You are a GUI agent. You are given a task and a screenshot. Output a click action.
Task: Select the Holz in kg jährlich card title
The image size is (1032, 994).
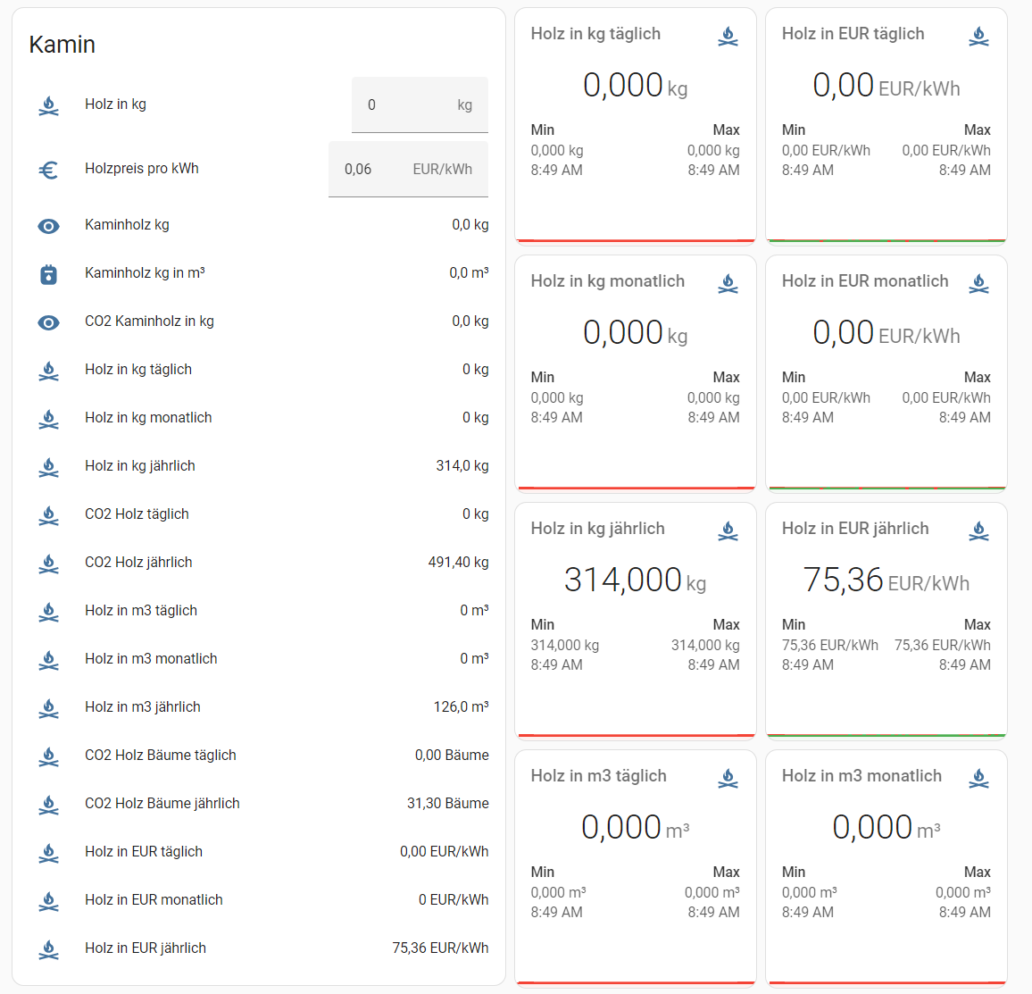597,529
